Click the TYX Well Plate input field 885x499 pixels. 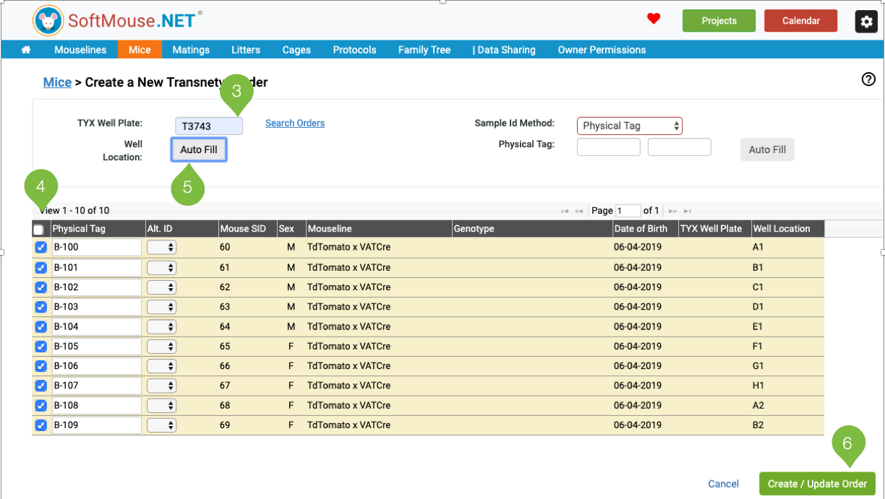209,126
